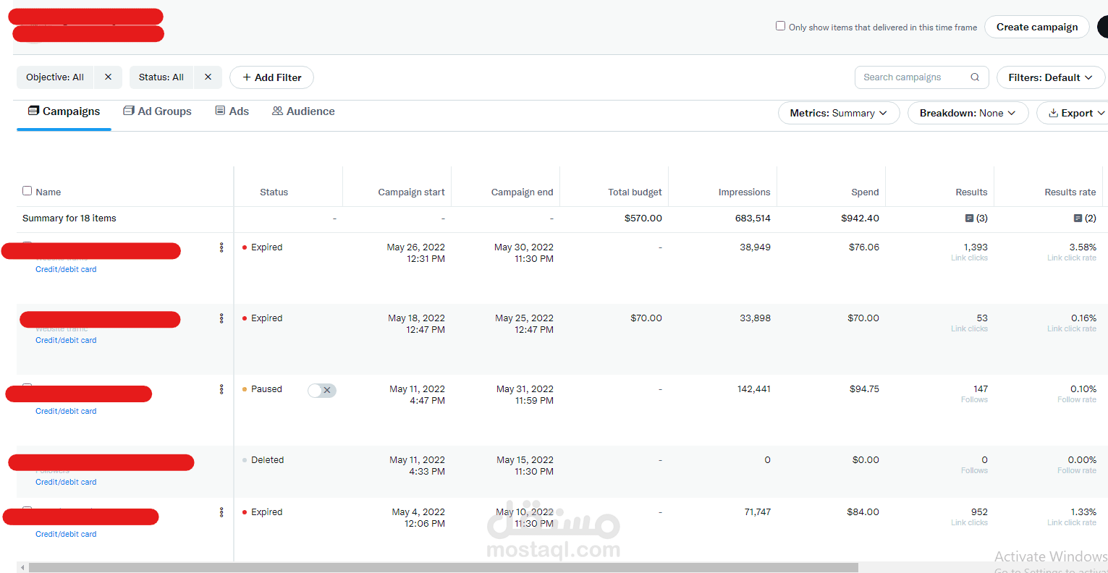This screenshot has width=1108, height=573.
Task: Click the 3.58% link click rate
Action: (x=1083, y=247)
